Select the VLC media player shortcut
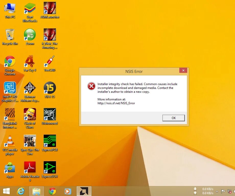The width and height of the screenshot is (235, 196). [10, 145]
